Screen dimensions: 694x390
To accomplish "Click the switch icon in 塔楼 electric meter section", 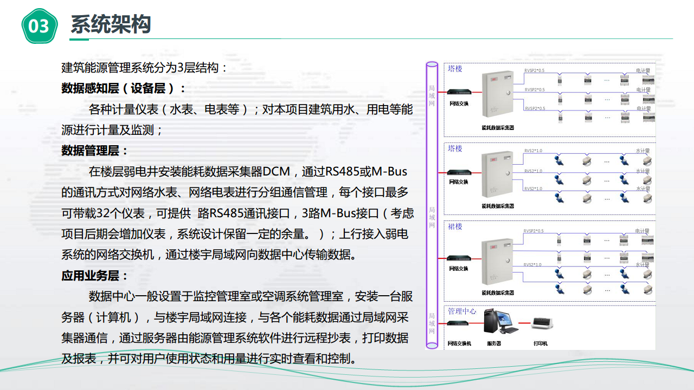I will [459, 93].
